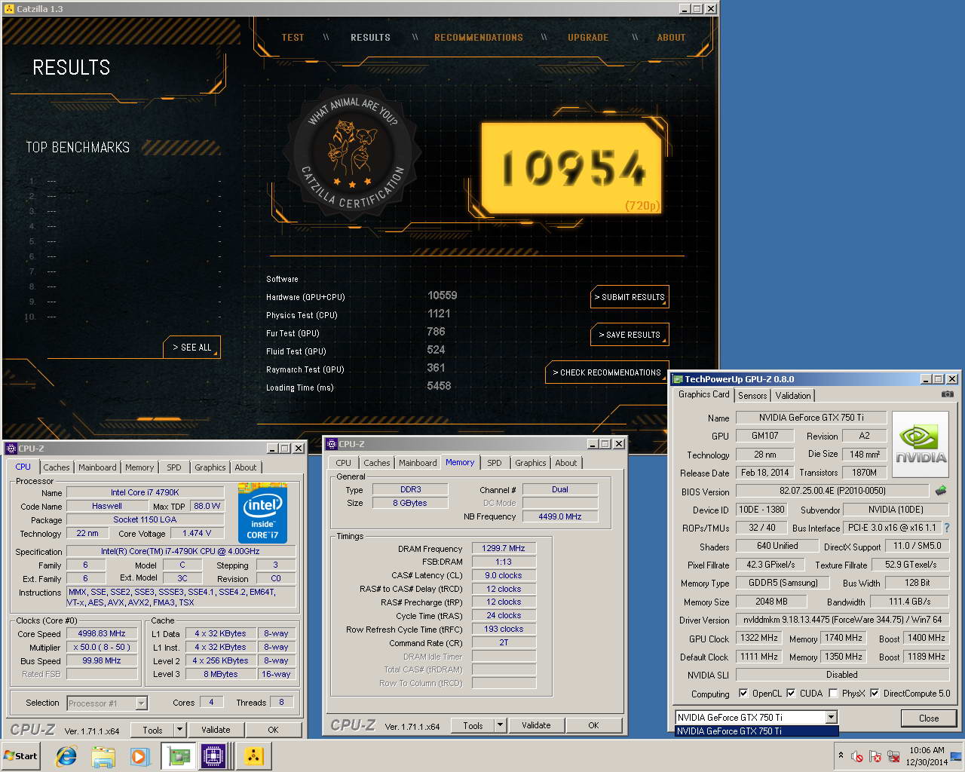Show hidden system tray icons arrow
The height and width of the screenshot is (772, 965).
841,755
